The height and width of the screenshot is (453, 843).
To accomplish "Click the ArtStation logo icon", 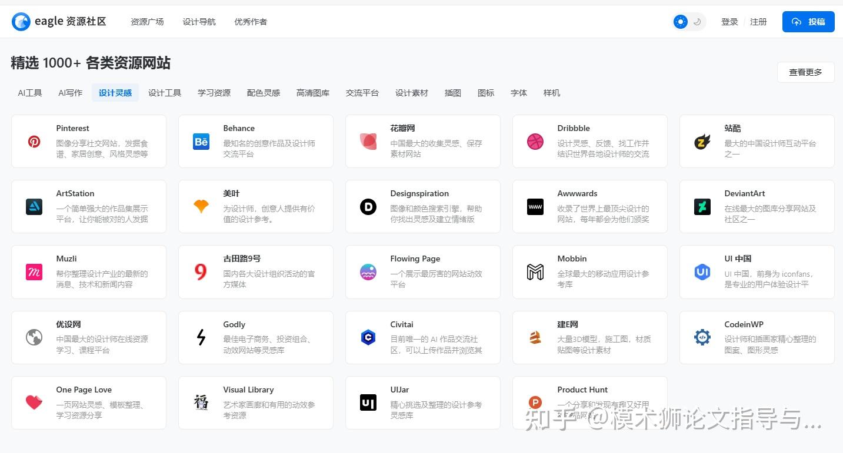I will point(34,207).
